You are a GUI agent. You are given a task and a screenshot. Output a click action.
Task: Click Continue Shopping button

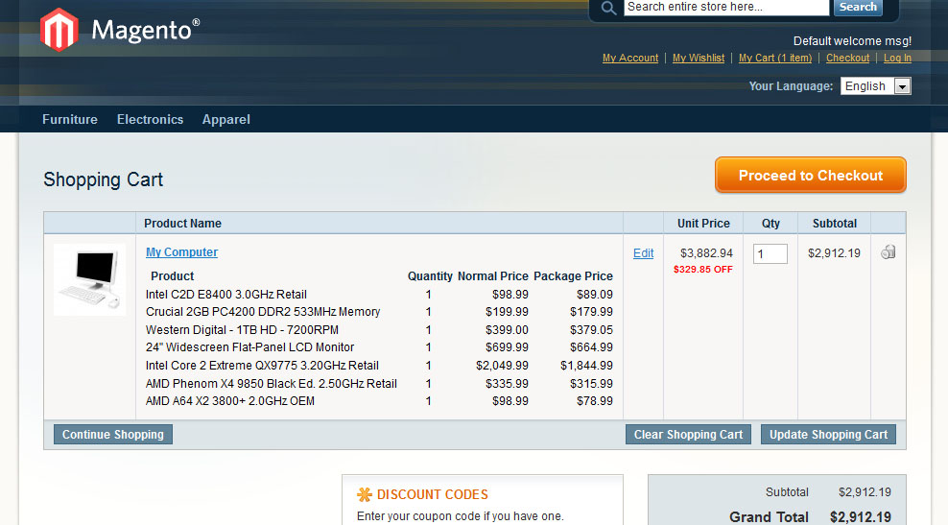(113, 434)
